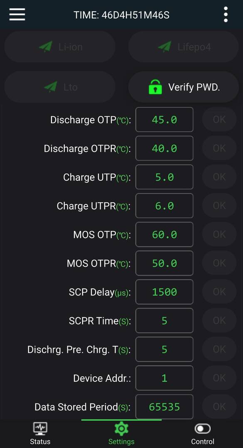Click OK next to SCP Delay

pos(219,292)
